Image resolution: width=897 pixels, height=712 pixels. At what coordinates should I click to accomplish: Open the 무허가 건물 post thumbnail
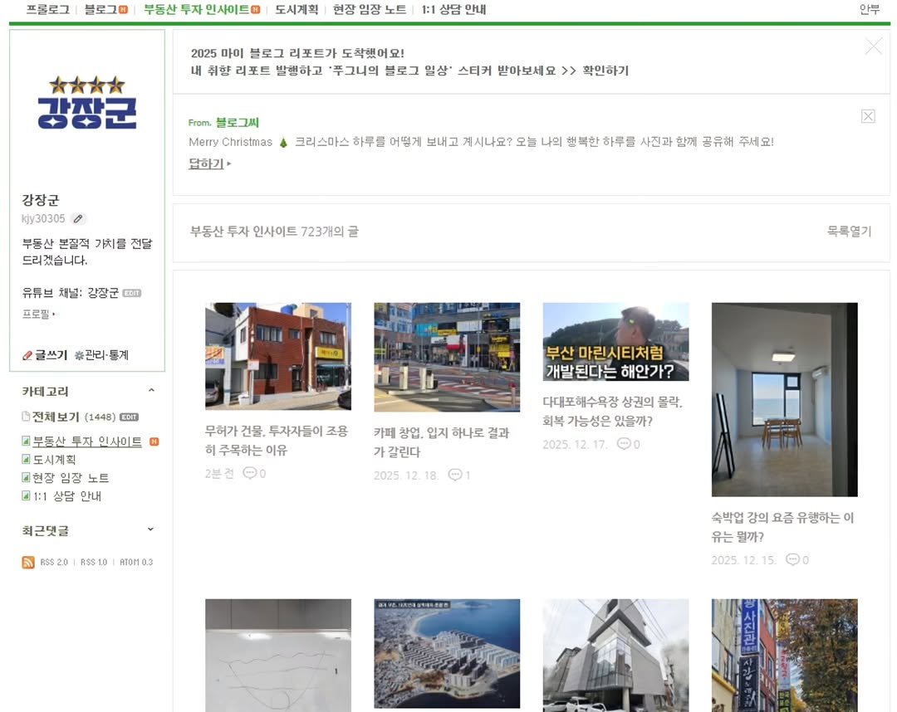pyautogui.click(x=278, y=356)
